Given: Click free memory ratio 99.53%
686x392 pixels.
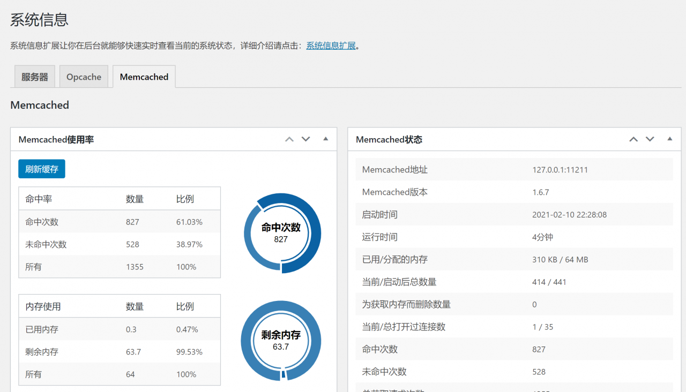Looking at the screenshot, I should 189,352.
